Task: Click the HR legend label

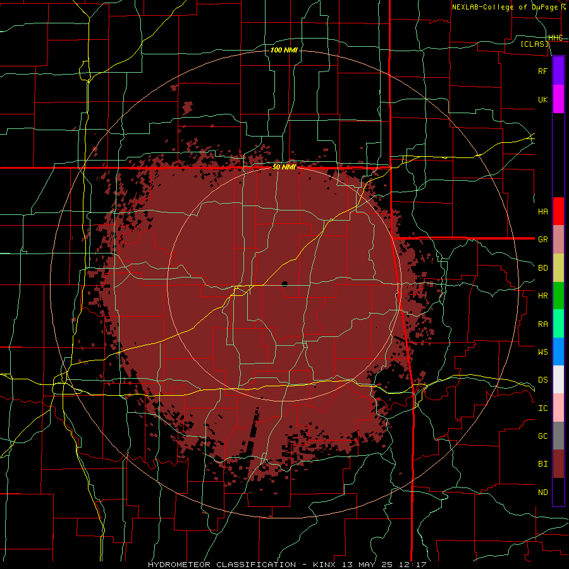Action: (x=542, y=296)
